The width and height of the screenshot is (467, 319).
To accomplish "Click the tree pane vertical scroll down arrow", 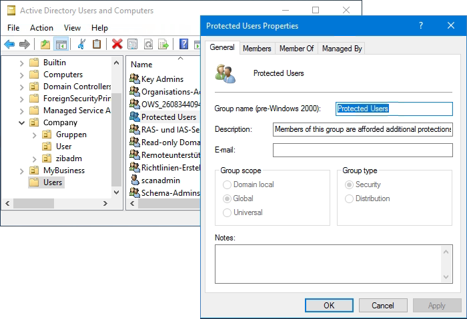I will (x=117, y=192).
